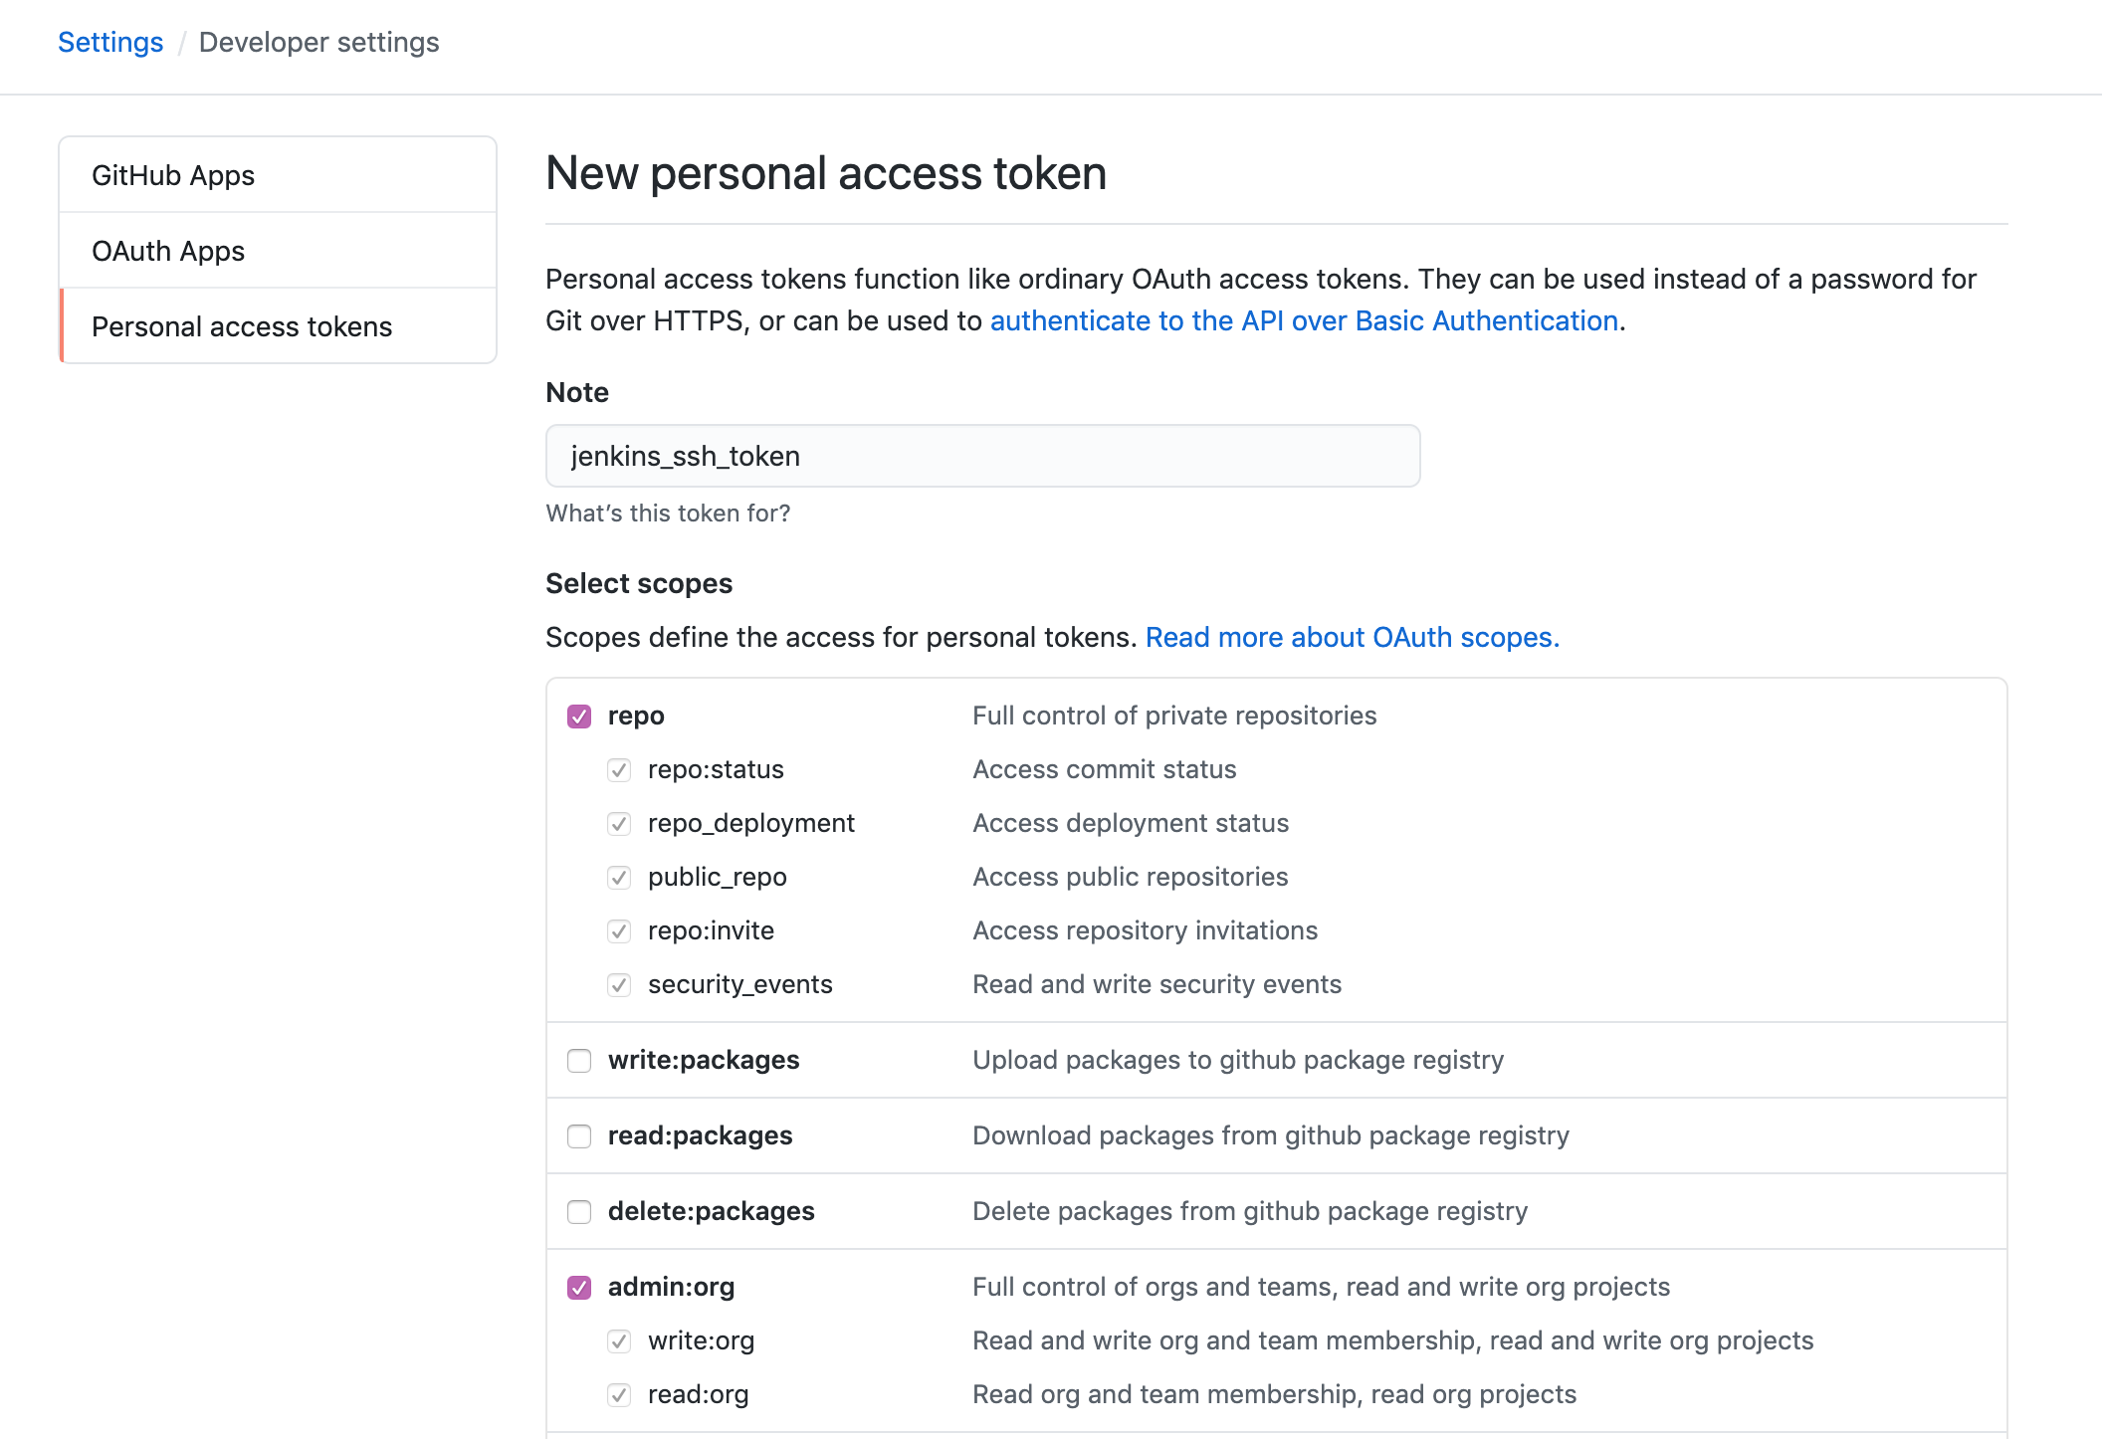Viewport: 2102px width, 1439px height.
Task: Read more about OAuth scopes link
Action: [x=1352, y=637]
